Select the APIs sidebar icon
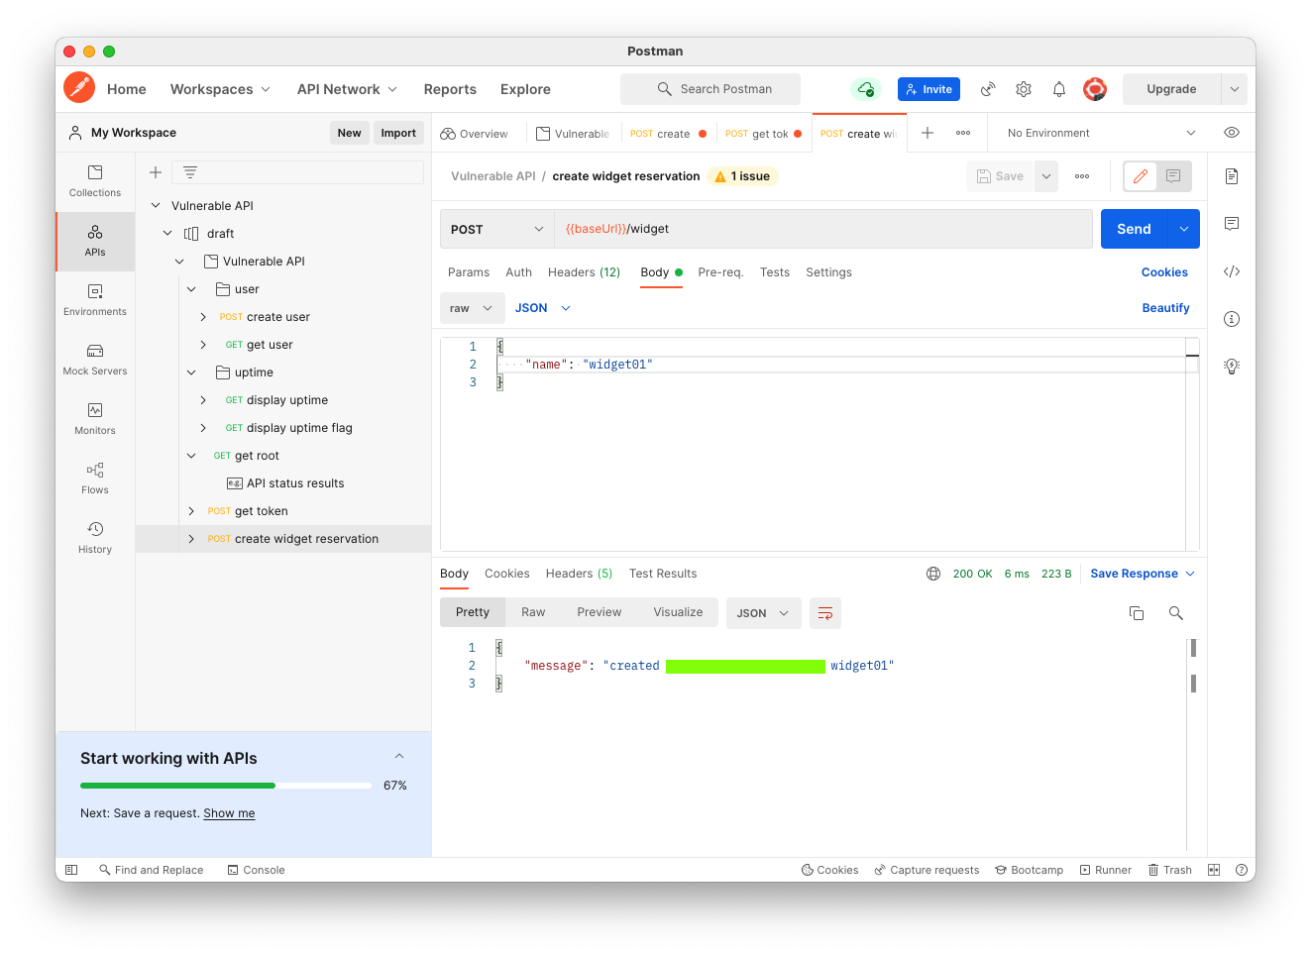This screenshot has width=1311, height=955. [95, 241]
